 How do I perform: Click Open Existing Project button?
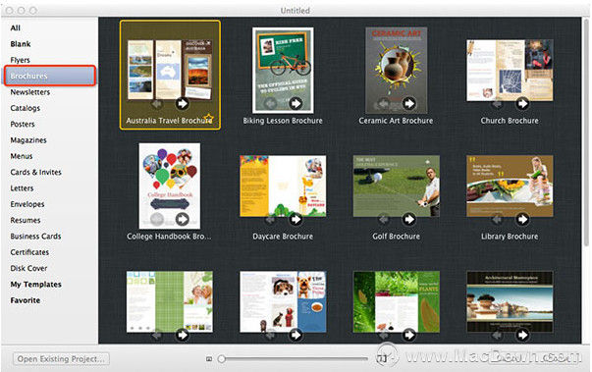point(61,359)
